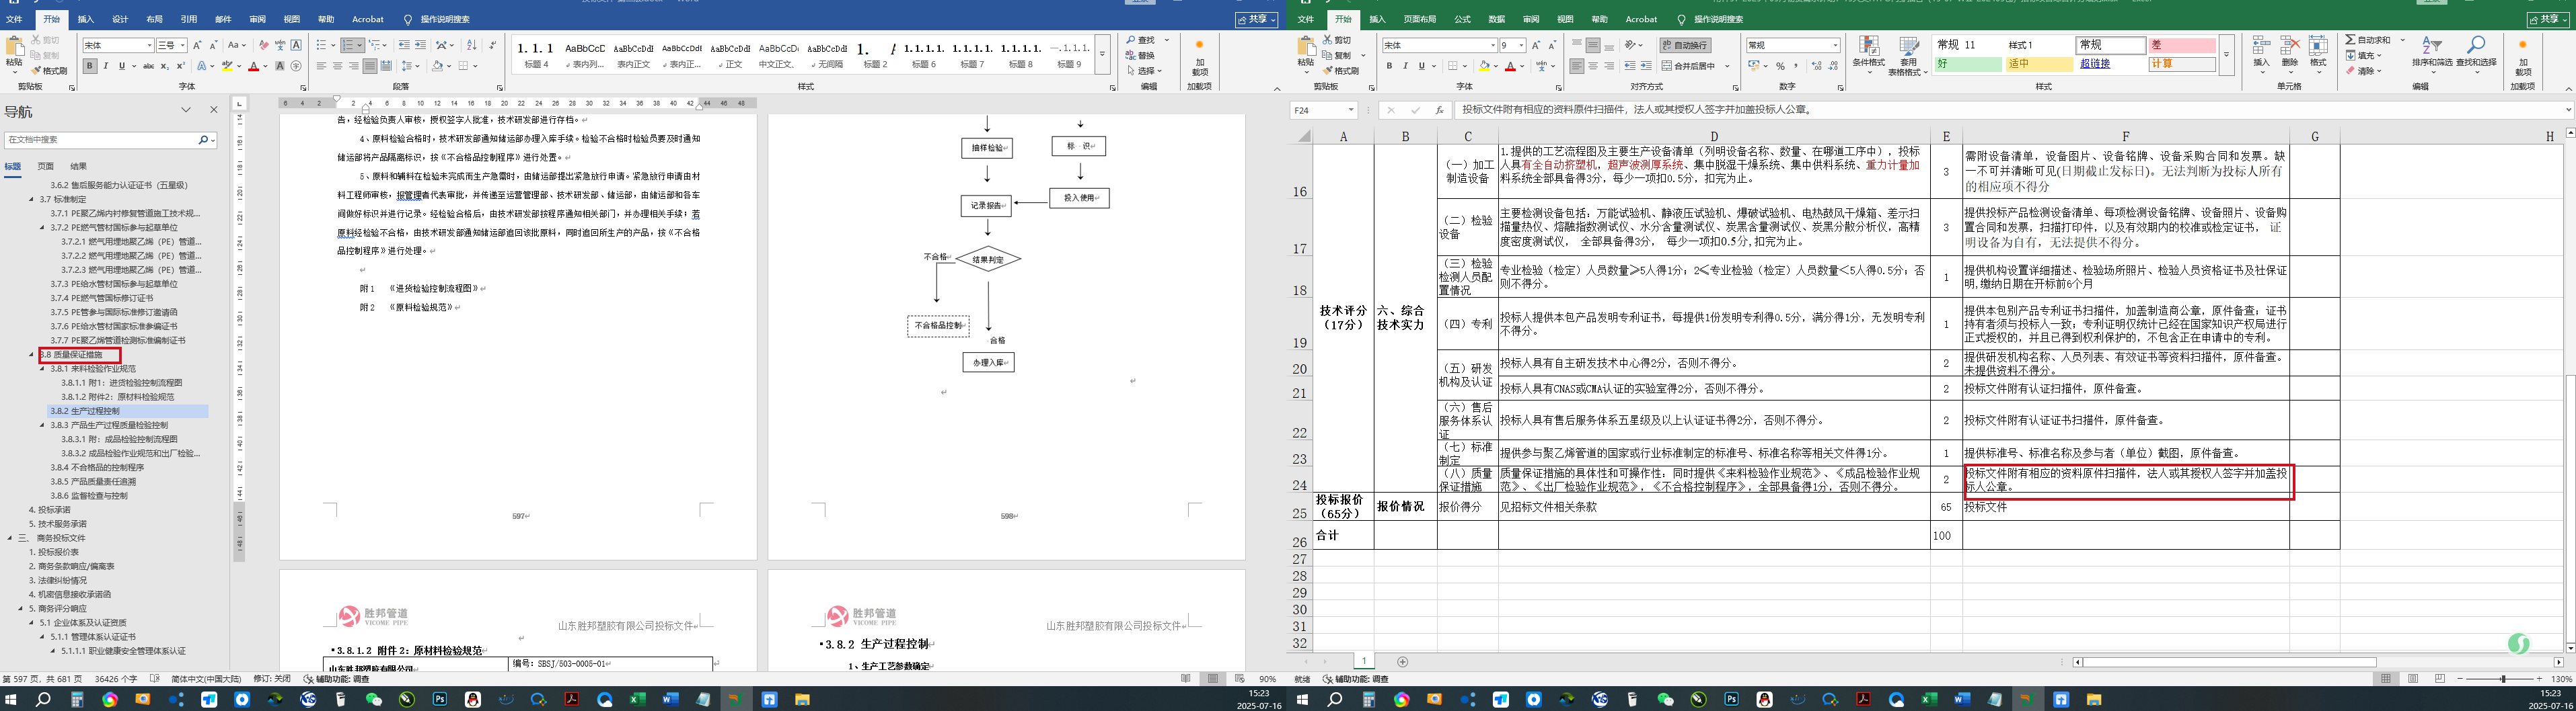
Task: Open the Excel 数据 tab
Action: 1497,19
